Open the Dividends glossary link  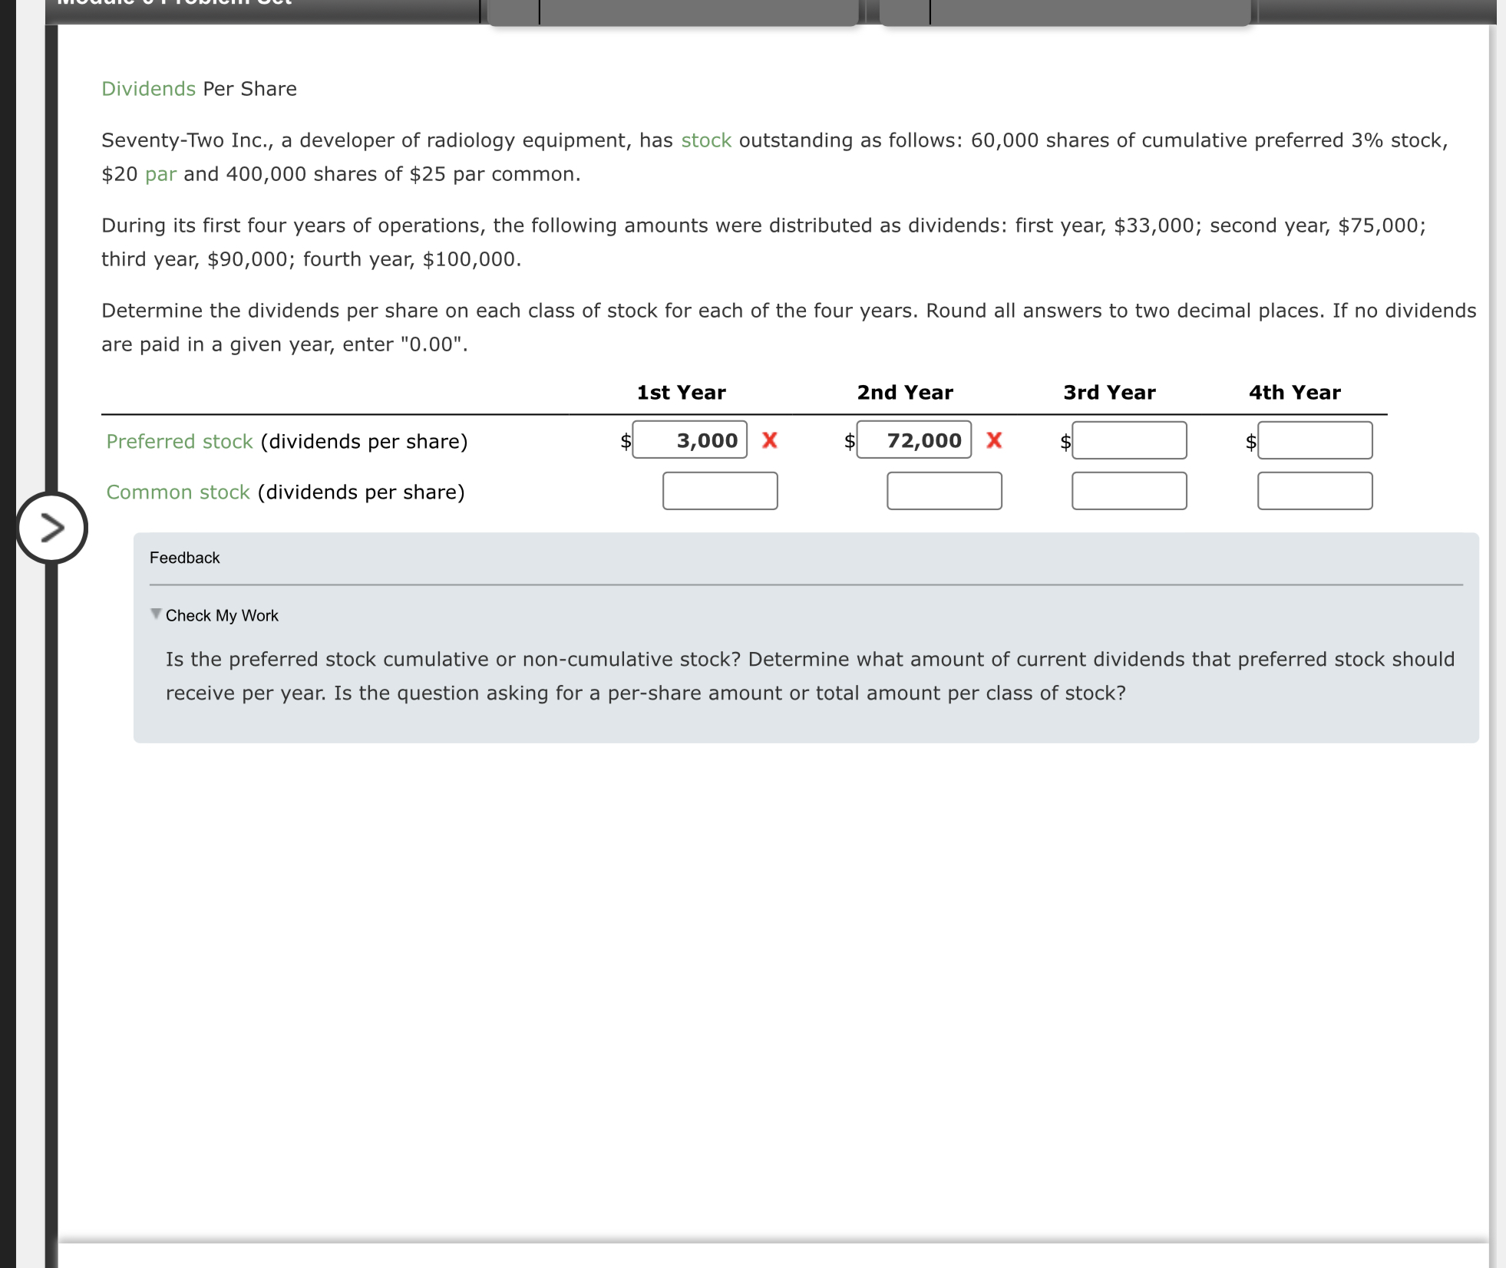click(148, 88)
